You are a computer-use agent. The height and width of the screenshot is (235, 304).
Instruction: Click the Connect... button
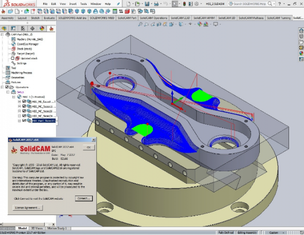84,199
